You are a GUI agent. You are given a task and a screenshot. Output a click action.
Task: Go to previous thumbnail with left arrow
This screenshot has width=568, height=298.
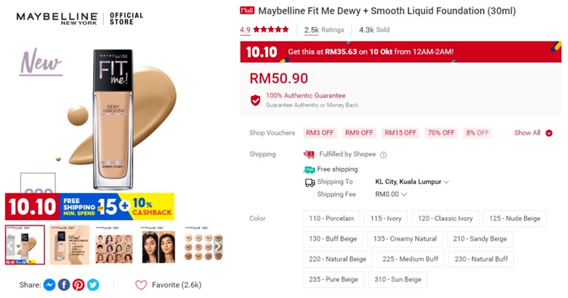tap(11, 247)
